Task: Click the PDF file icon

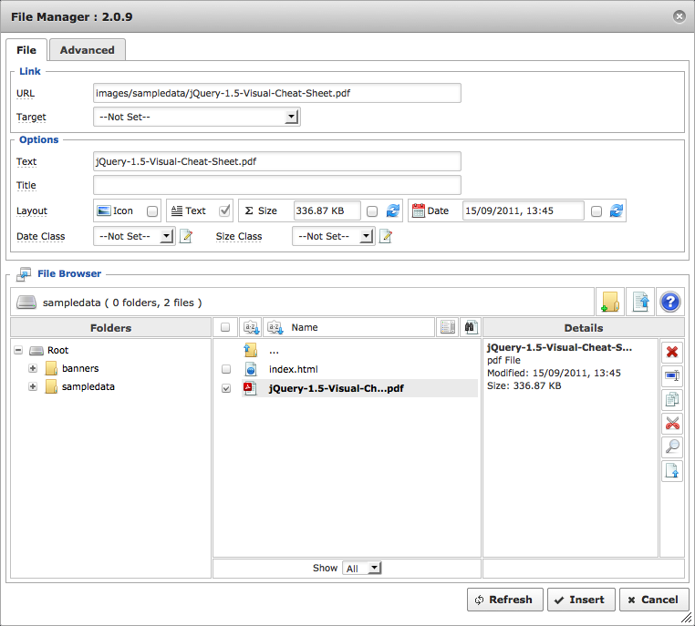Action: point(250,388)
